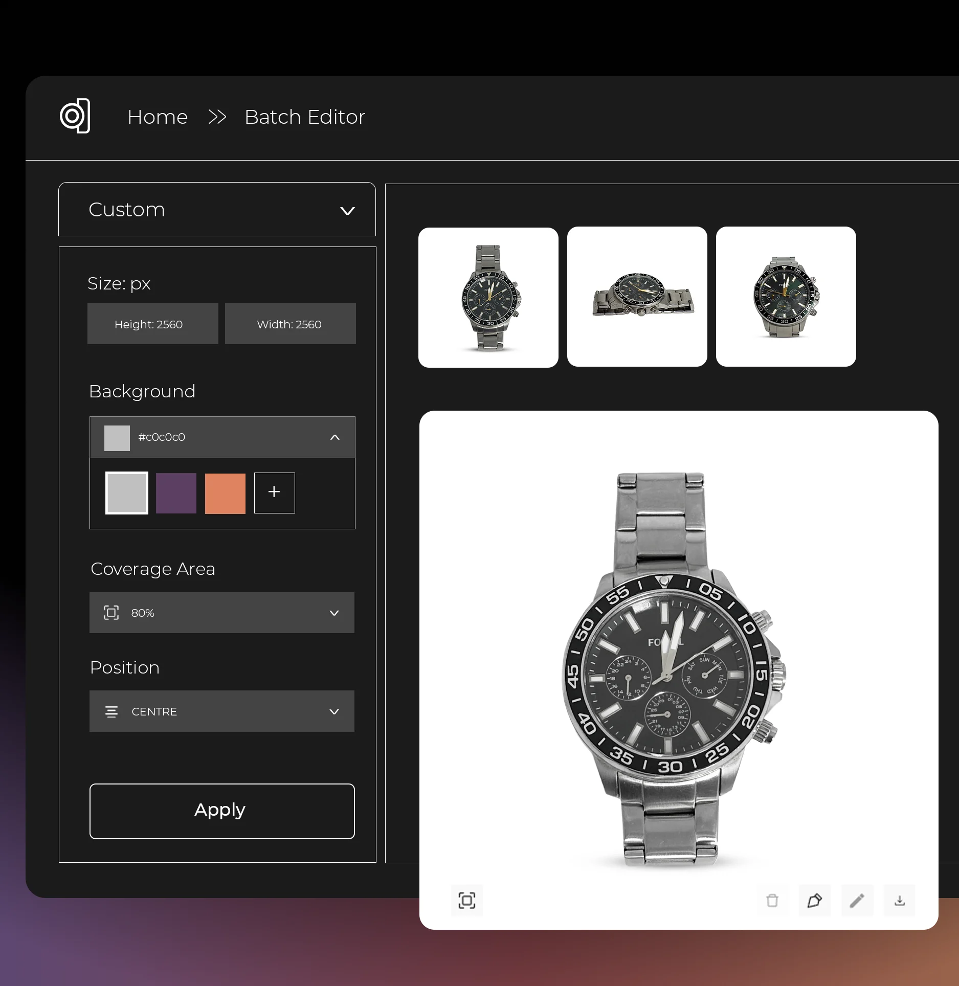Click gray preview swatch beside #c0c0c0
This screenshot has width=959, height=986.
[117, 438]
